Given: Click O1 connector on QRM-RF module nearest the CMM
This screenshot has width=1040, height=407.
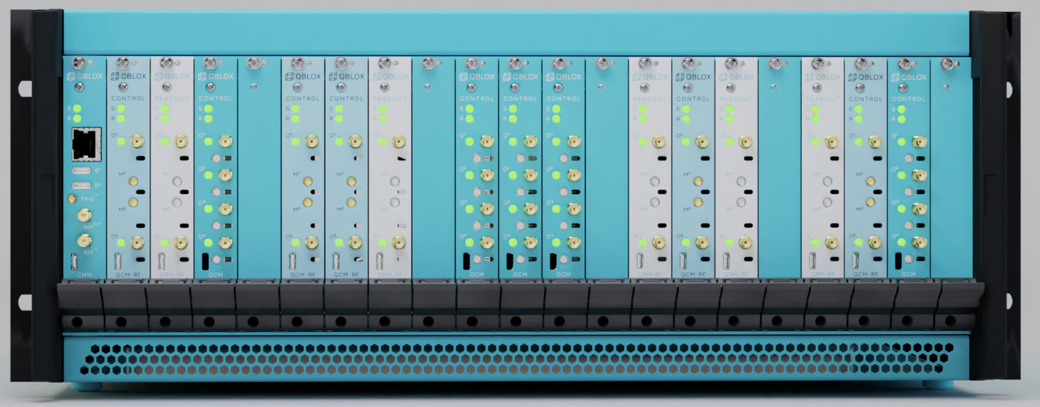Looking at the screenshot, I should pos(181,141).
